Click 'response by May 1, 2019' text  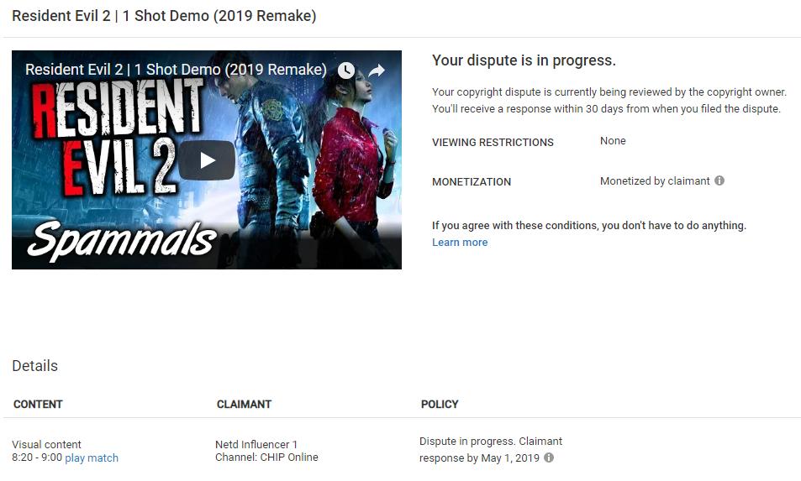[x=479, y=458]
